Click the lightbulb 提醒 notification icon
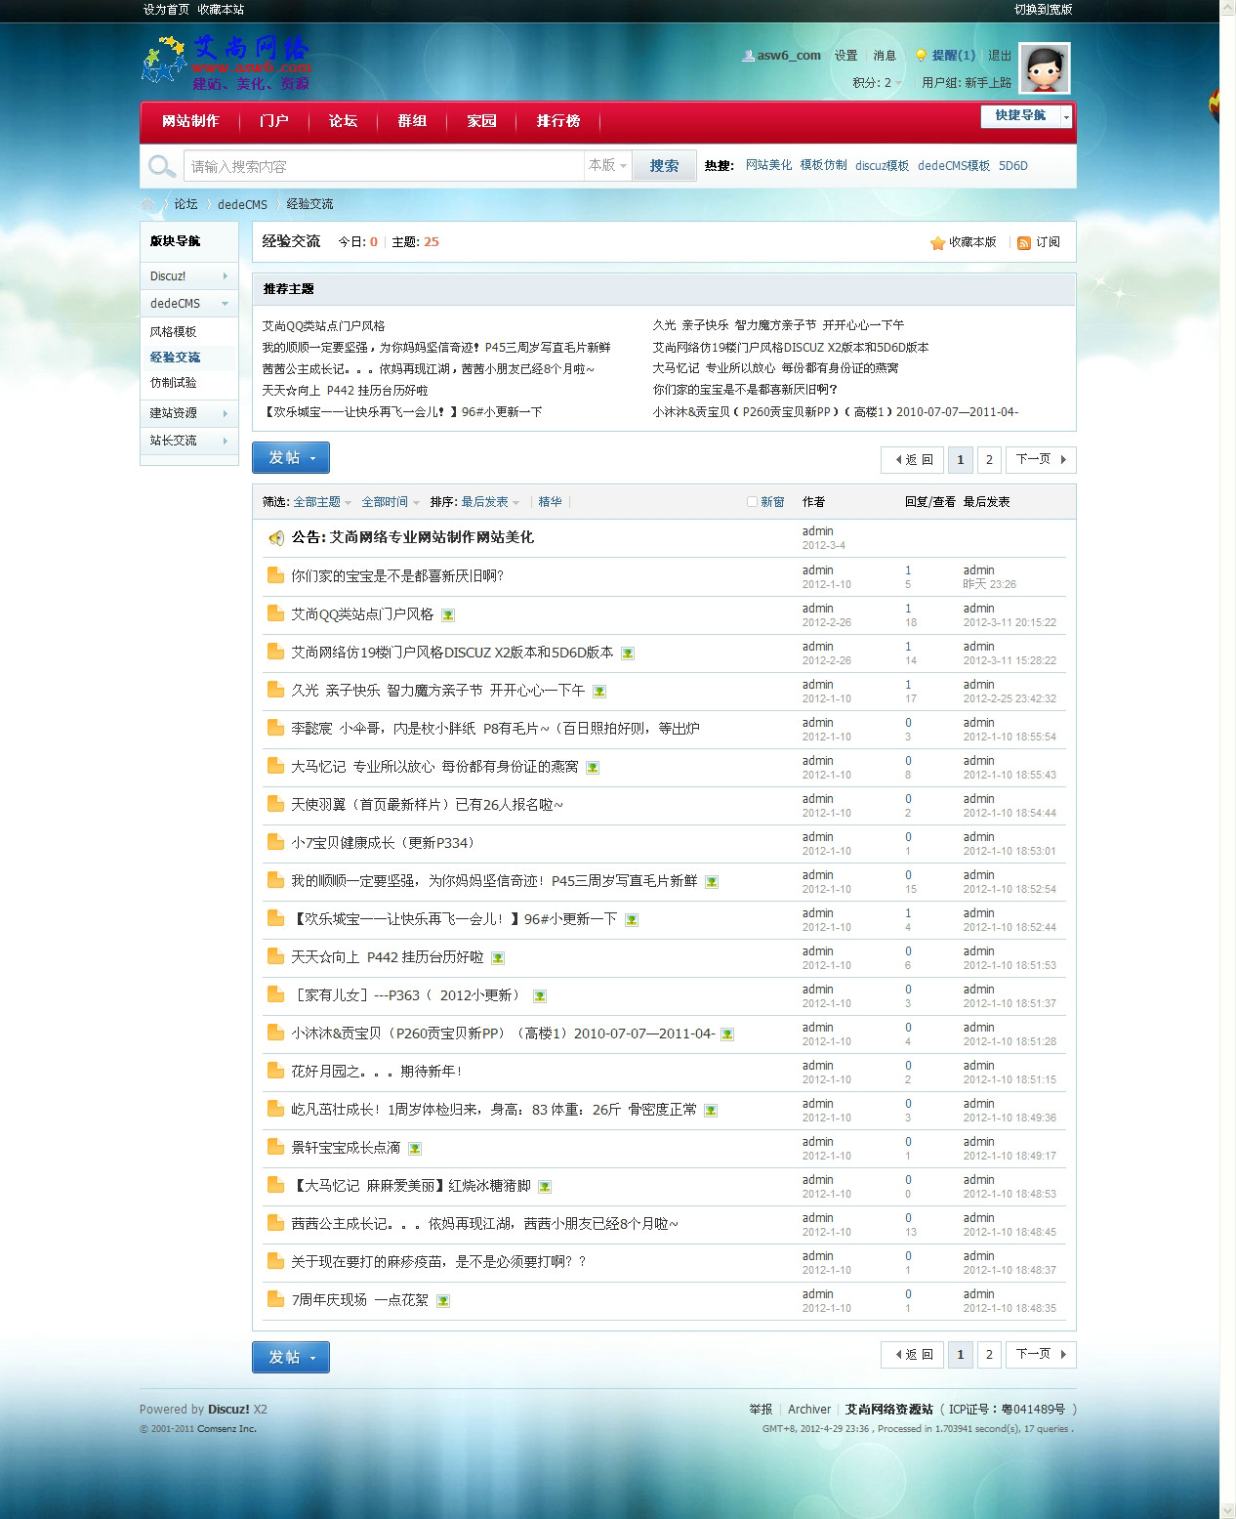The height and width of the screenshot is (1519, 1236). point(920,56)
